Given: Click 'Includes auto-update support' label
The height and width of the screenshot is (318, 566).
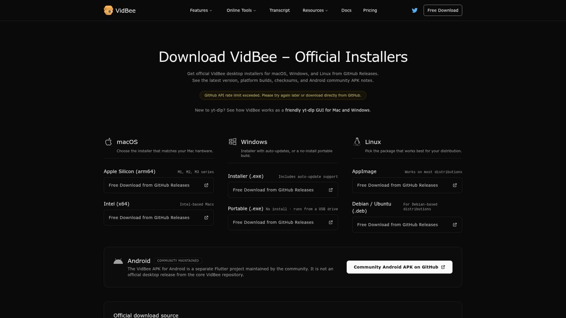Looking at the screenshot, I should 308,177.
